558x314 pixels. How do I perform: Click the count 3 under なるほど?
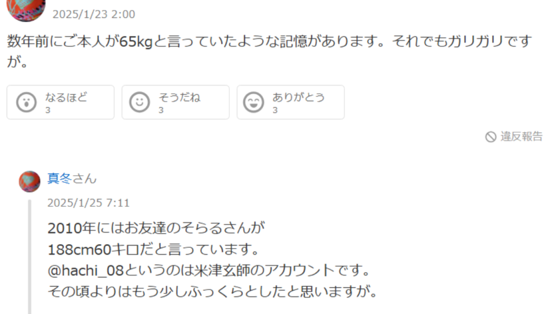[x=47, y=110]
